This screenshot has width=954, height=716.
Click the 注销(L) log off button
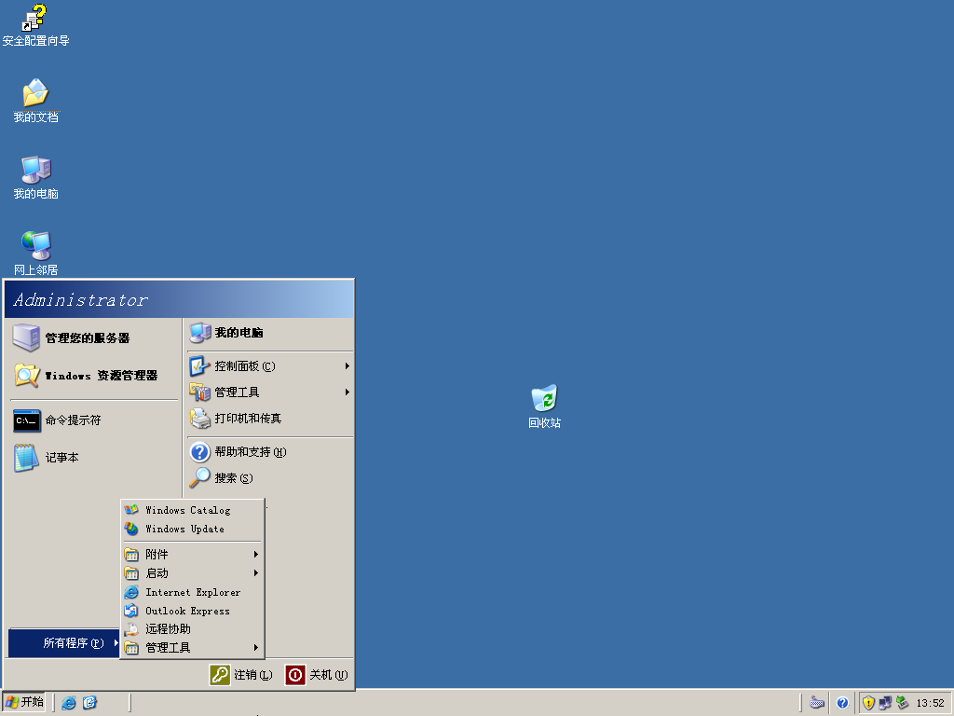[241, 675]
